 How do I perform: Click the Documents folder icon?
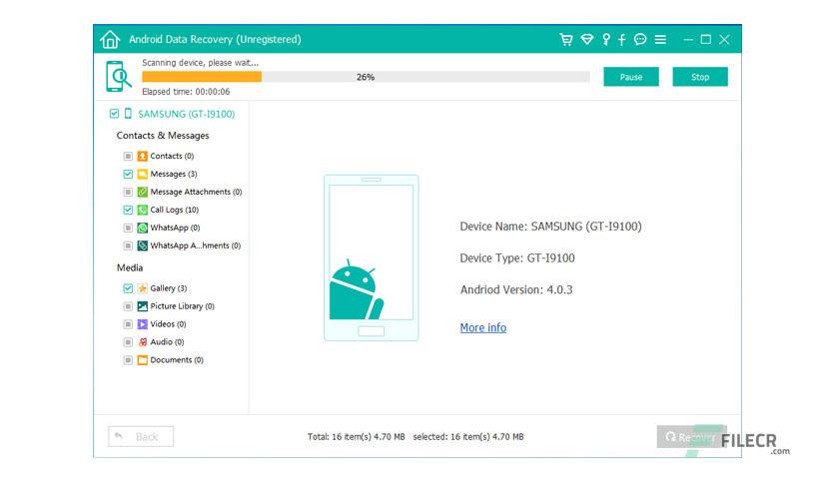pyautogui.click(x=142, y=360)
